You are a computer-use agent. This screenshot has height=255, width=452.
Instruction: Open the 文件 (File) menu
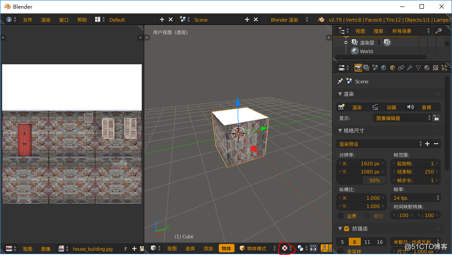click(x=28, y=20)
